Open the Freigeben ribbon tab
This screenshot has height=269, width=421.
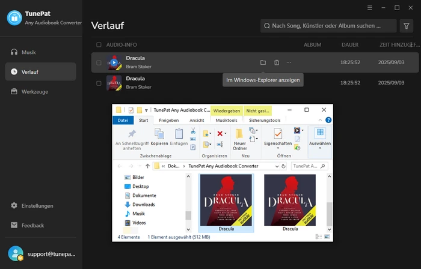point(168,120)
